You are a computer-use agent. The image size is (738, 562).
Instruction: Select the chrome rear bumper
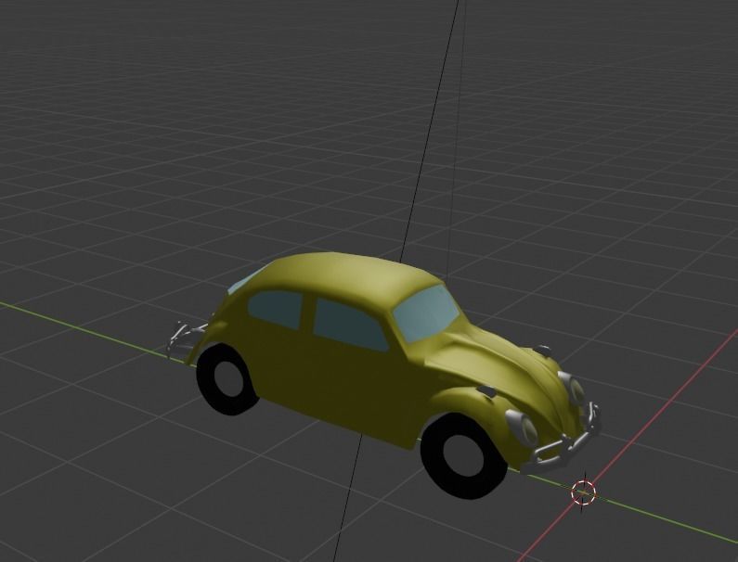(x=186, y=339)
